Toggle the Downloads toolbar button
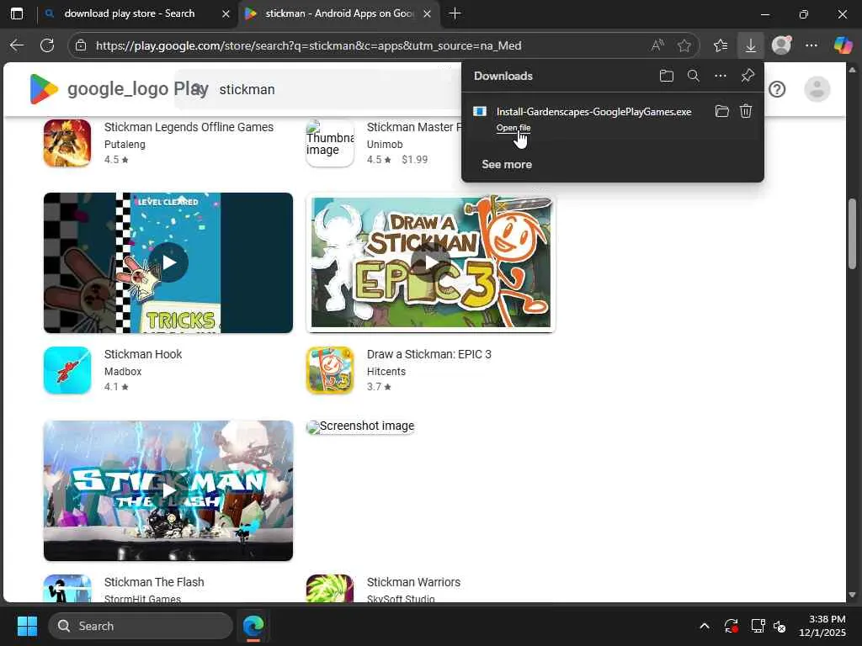 [750, 45]
